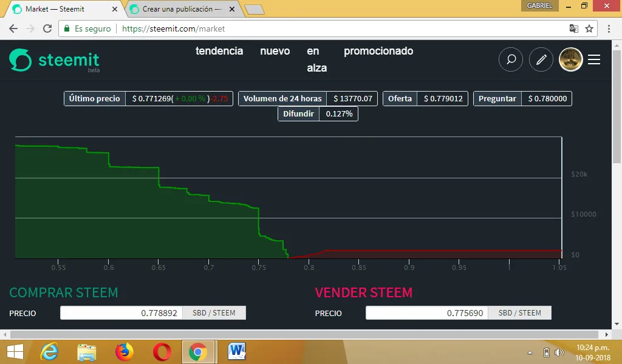622x364 pixels.
Task: Launch Opera from the taskbar
Action: (162, 352)
